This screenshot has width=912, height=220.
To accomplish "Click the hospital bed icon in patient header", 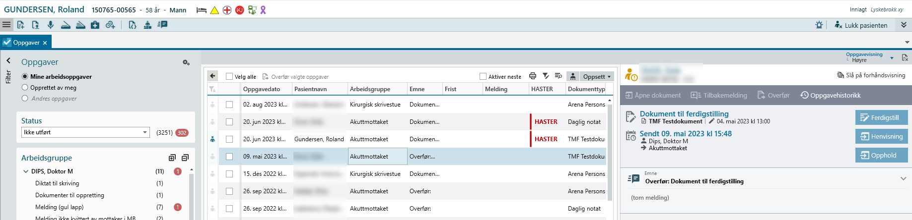I will 202,10.
